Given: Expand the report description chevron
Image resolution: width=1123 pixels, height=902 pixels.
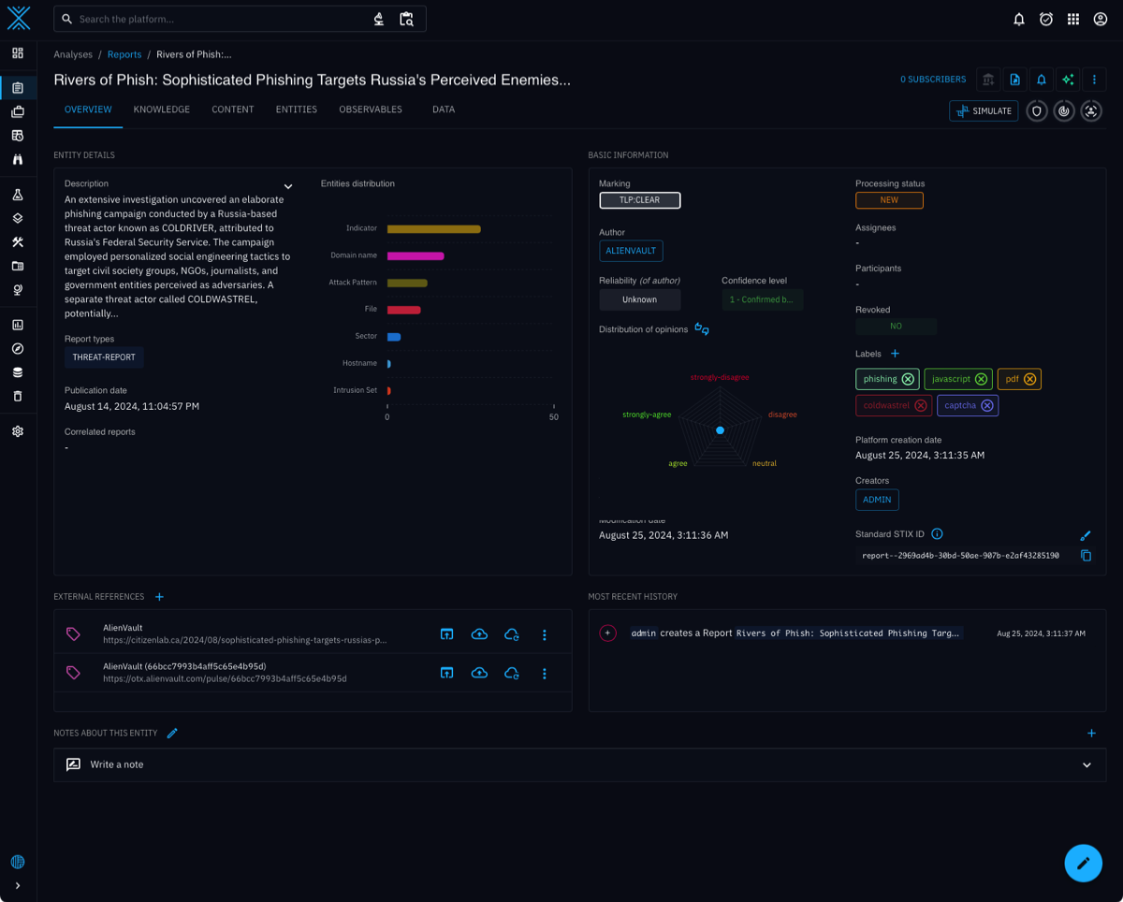Looking at the screenshot, I should [x=288, y=187].
